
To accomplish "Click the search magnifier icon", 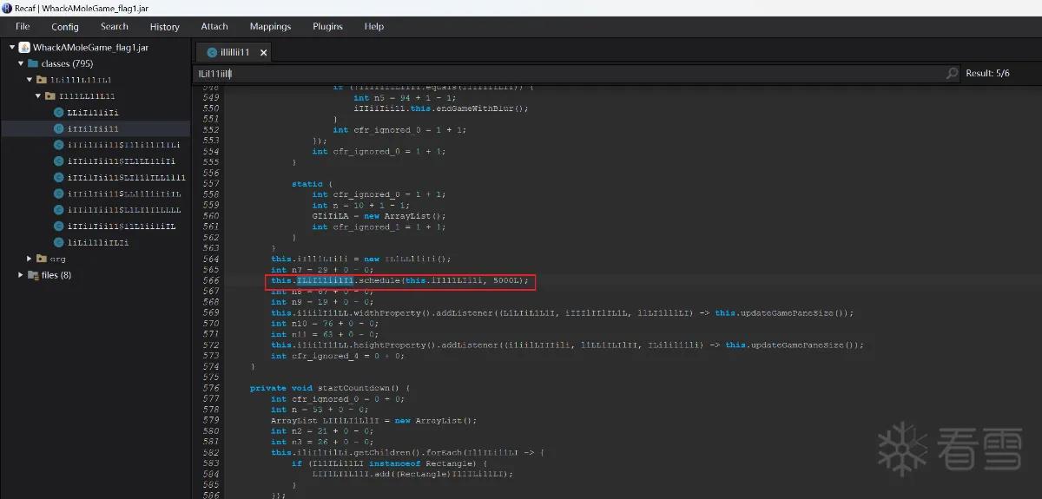I will click(952, 74).
